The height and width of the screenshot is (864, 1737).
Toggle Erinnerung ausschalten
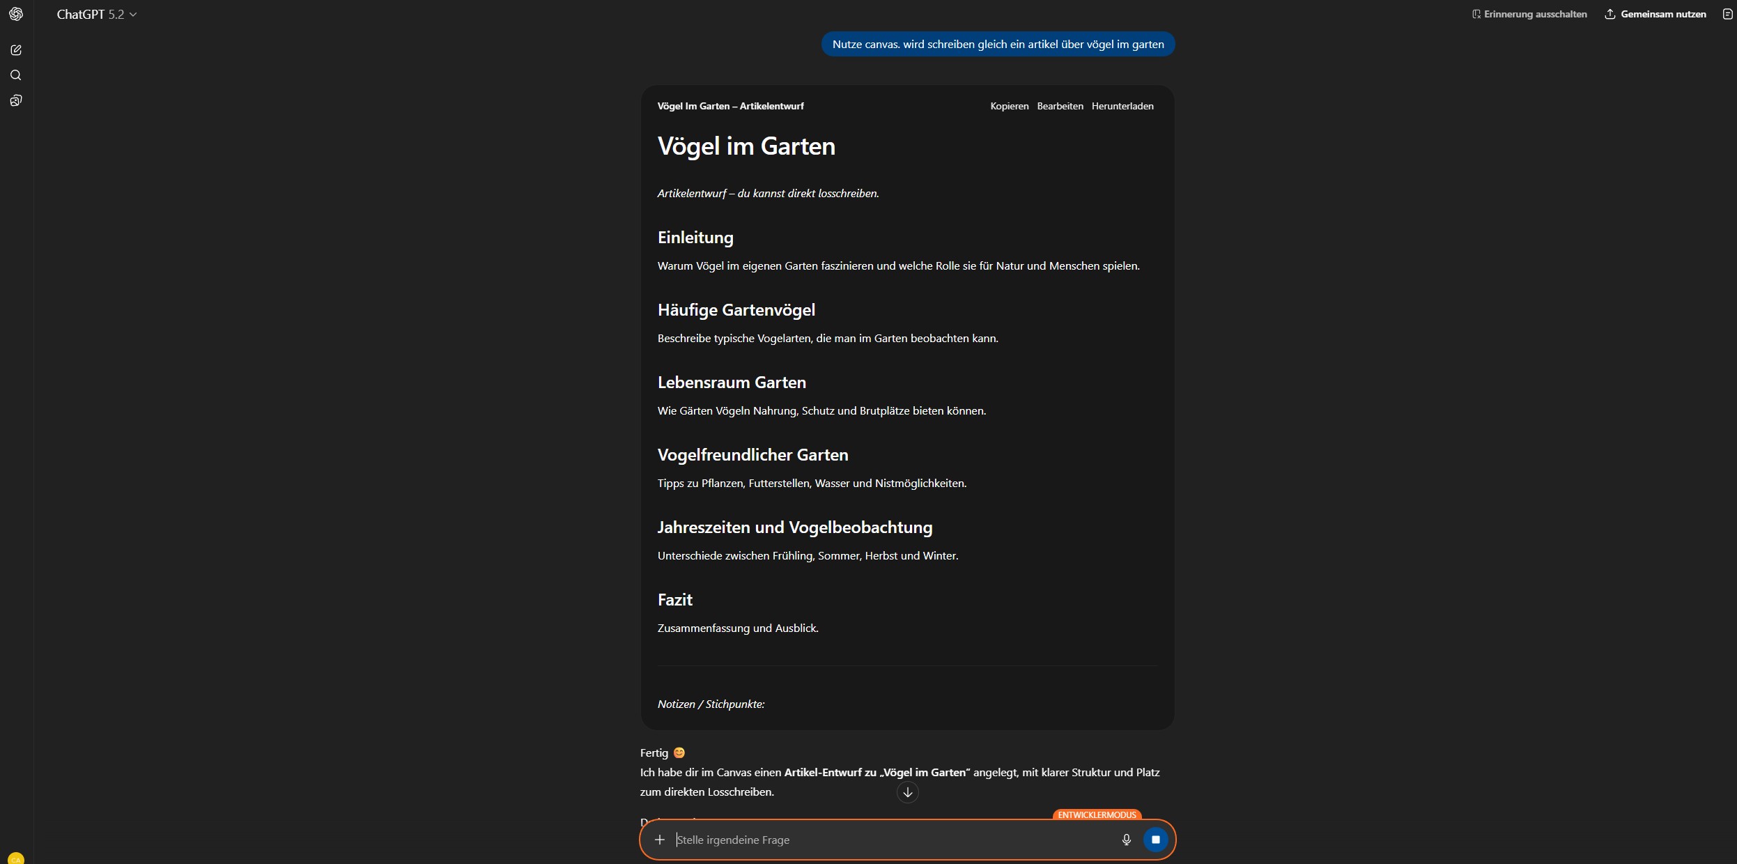point(1529,14)
